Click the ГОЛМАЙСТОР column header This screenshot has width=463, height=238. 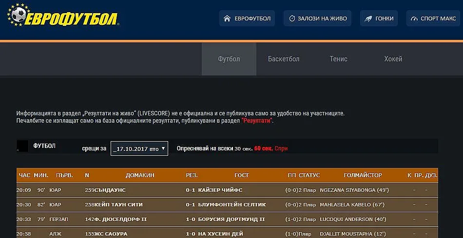point(363,175)
